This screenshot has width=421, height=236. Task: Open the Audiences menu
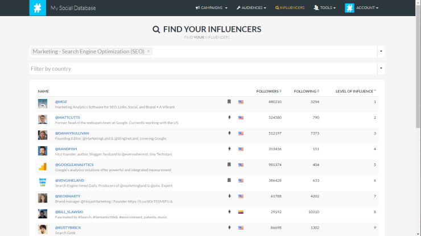(251, 8)
